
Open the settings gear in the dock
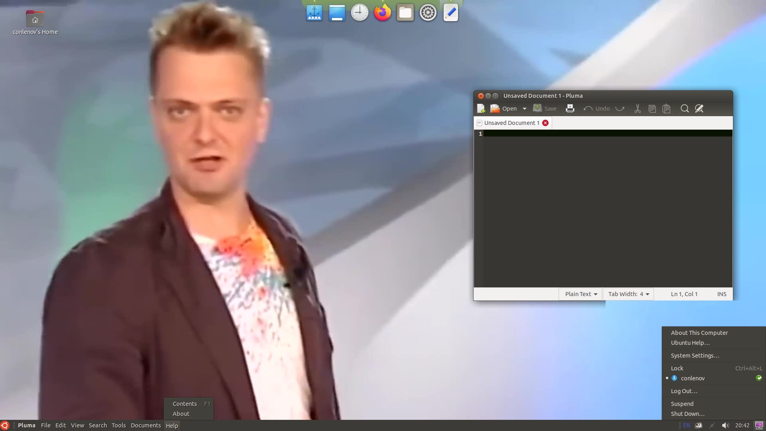click(x=428, y=13)
